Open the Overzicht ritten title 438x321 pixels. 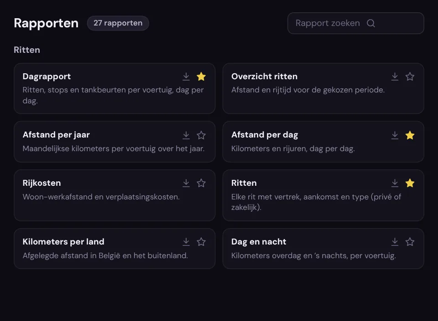point(264,76)
